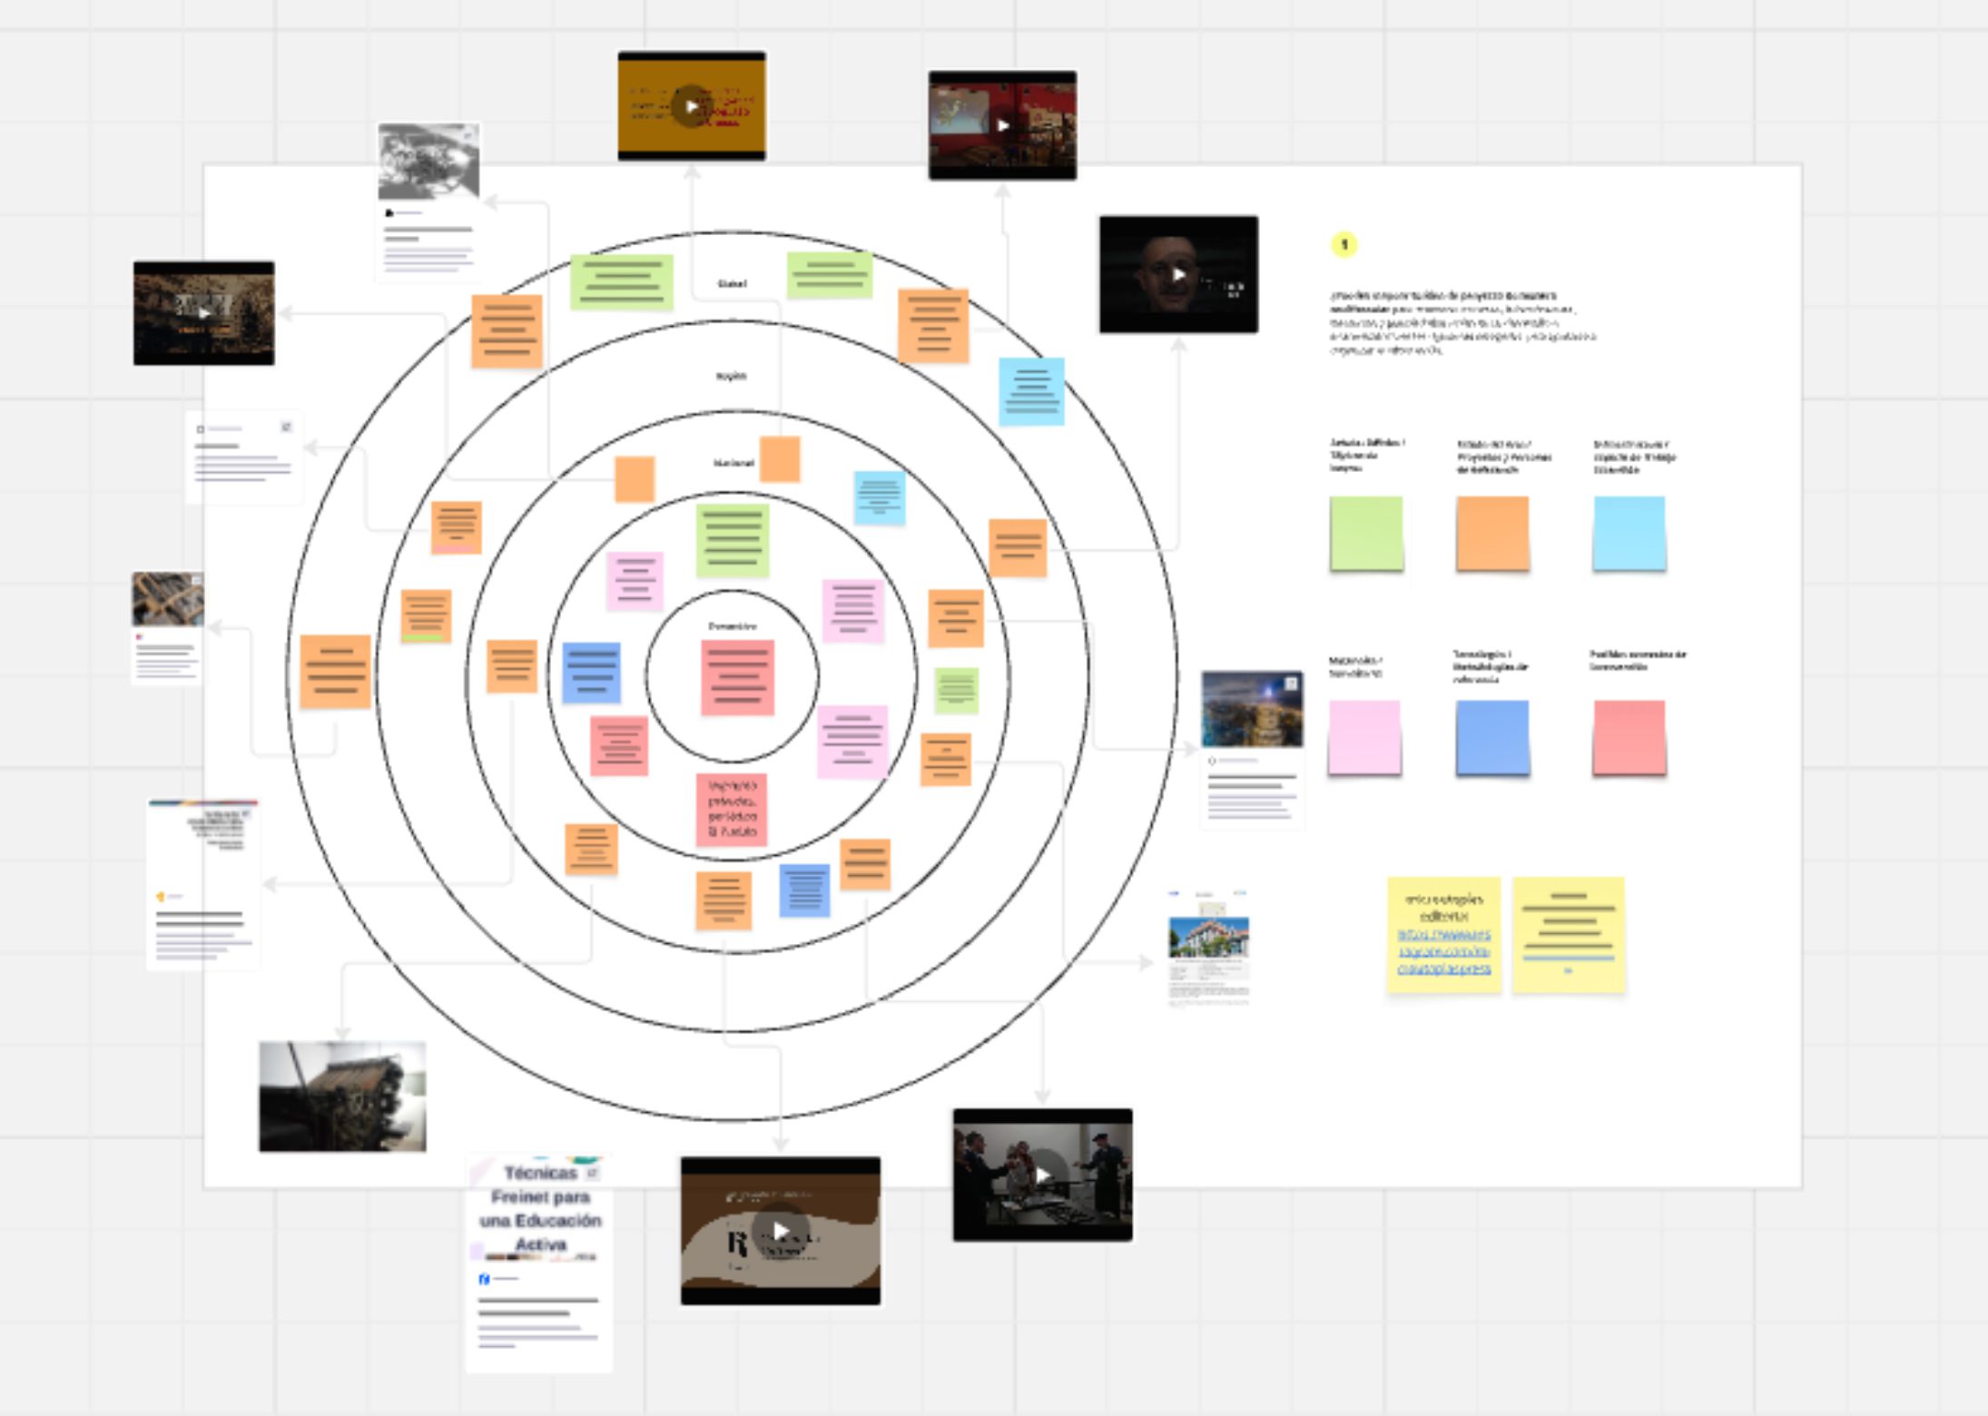Play the dark forest video on left

point(204,313)
